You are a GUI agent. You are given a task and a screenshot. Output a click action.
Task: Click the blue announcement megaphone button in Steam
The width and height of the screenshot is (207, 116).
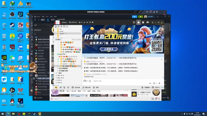pos(135,17)
